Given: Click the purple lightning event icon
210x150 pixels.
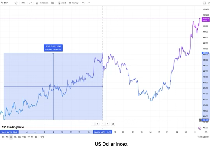Looking at the screenshot, I should 200,128.
